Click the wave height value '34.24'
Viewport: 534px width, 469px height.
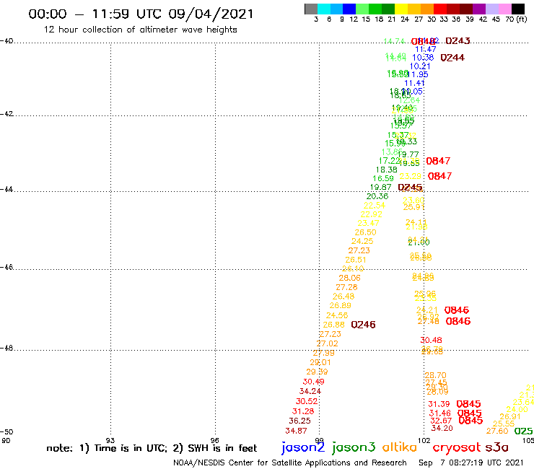310,391
